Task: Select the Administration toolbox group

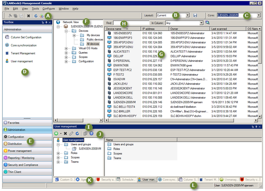Action: (x=27, y=130)
